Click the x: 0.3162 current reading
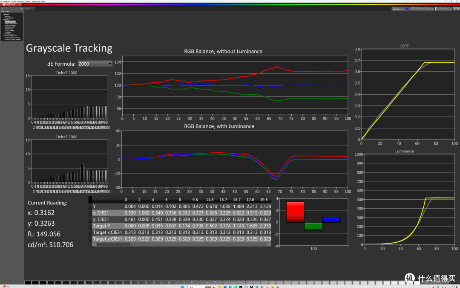Screen dimensions: 460x288 point(41,212)
